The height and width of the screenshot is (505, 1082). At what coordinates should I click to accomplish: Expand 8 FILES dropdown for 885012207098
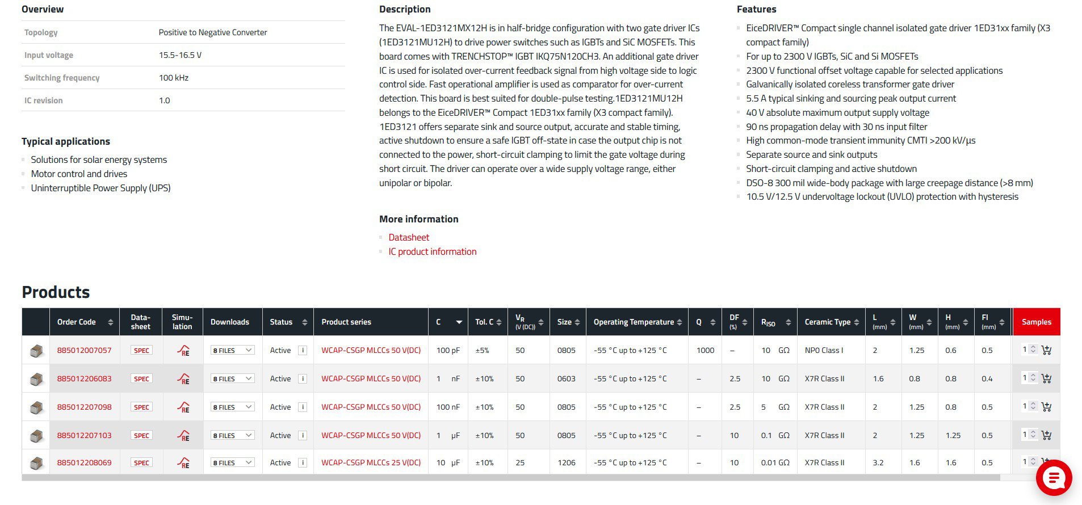click(232, 407)
